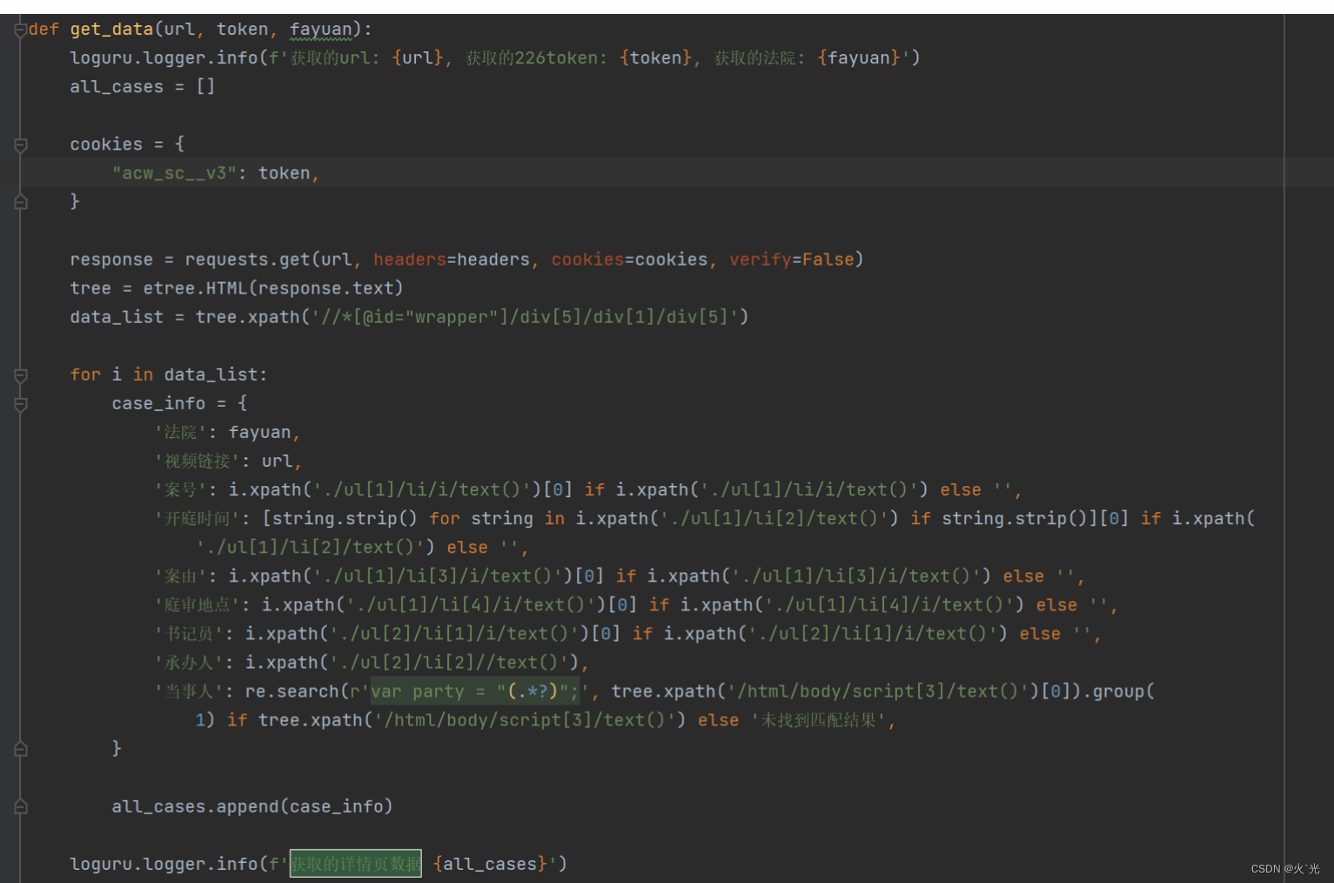Click the "acw_sc__v3" cookie key string
1334x883 pixels.
click(174, 173)
